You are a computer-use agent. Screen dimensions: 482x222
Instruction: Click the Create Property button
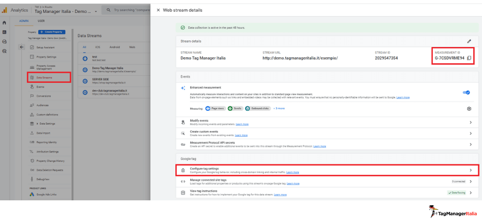52,32
